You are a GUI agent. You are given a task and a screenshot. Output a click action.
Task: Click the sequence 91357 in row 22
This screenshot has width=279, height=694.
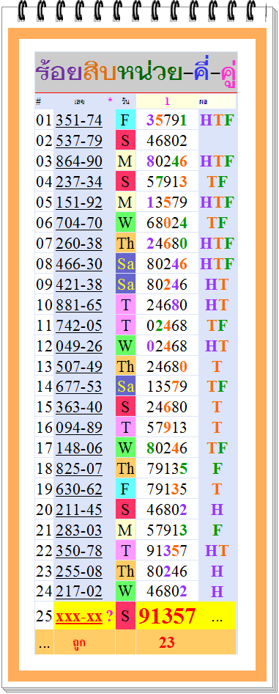(x=167, y=551)
